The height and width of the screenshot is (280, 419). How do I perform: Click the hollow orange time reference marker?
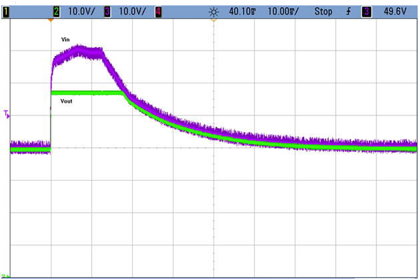214,20
